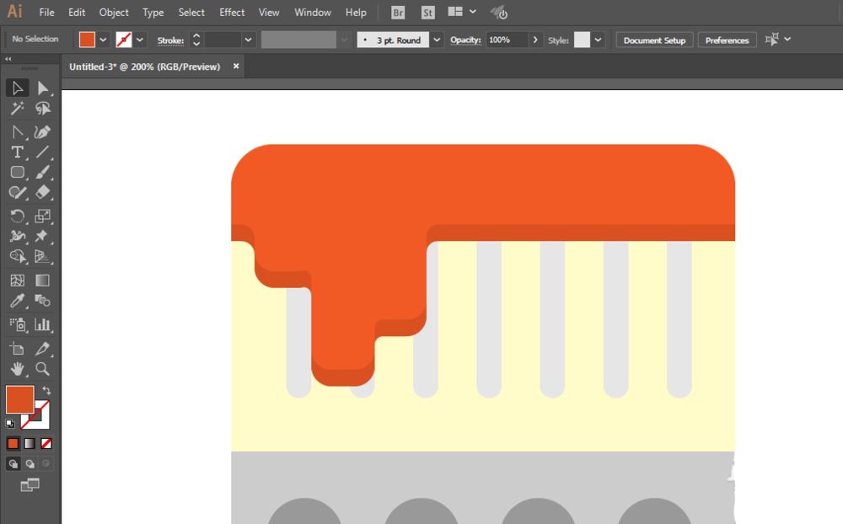
Task: Open the Edit menu
Action: click(x=77, y=13)
